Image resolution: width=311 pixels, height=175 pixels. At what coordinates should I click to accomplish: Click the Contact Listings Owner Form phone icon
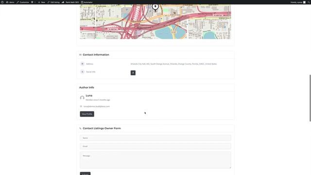point(80,128)
